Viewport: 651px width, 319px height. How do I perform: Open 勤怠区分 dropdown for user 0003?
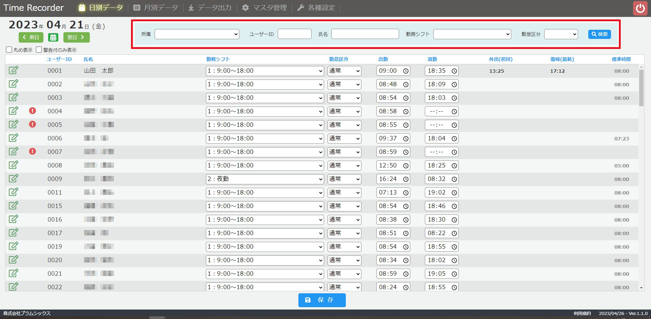pos(344,98)
